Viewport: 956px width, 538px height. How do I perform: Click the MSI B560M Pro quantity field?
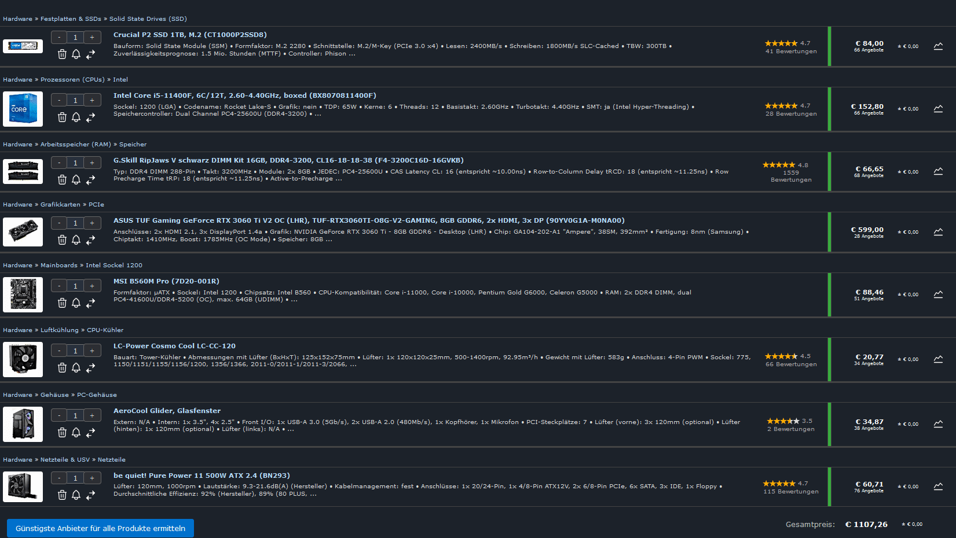pos(75,286)
